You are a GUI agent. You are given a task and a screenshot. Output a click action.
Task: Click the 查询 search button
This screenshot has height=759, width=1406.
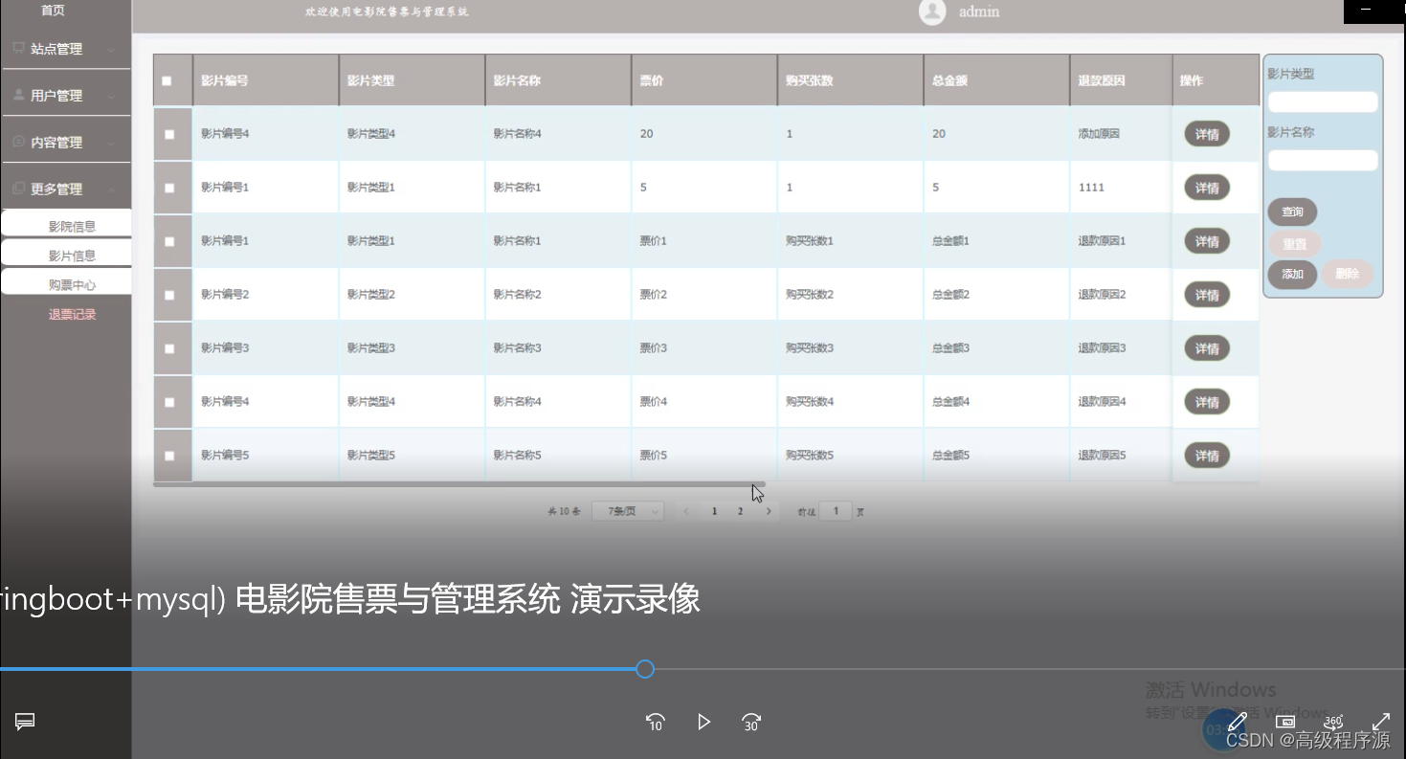click(x=1292, y=212)
